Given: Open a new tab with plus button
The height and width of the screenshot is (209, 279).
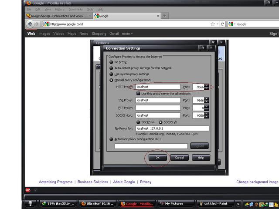Looking at the screenshot, I should (x=165, y=16).
